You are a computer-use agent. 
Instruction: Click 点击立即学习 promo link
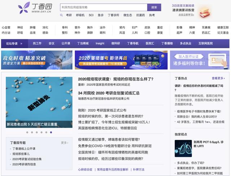point(186,15)
